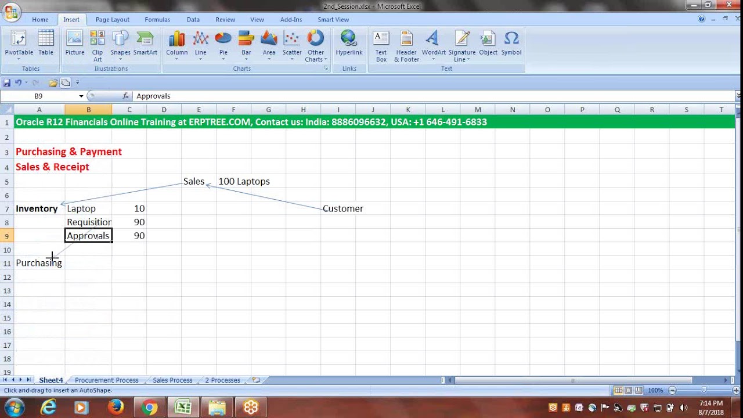Insert a PivotTable
743x418 pixels.
tap(19, 46)
